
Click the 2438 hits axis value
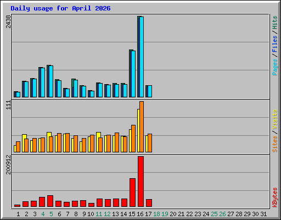[8, 21]
